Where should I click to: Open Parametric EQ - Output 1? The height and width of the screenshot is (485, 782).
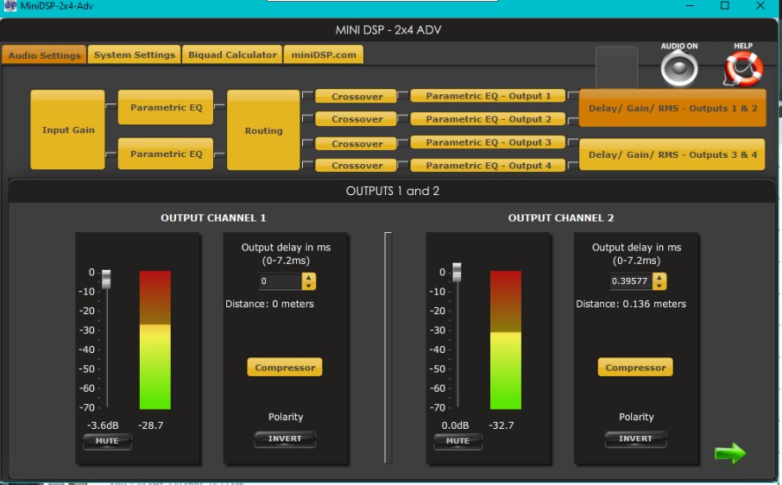pos(489,96)
